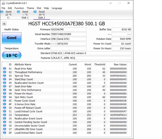Click the Good health status button
Viewport: 162px width, 139px height.
tap(12, 38)
